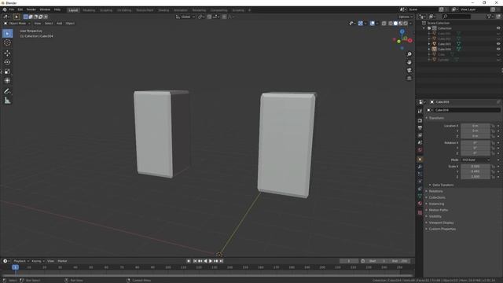503x283 pixels.
Task: Click the viewport pan hand icon
Action: 409,62
